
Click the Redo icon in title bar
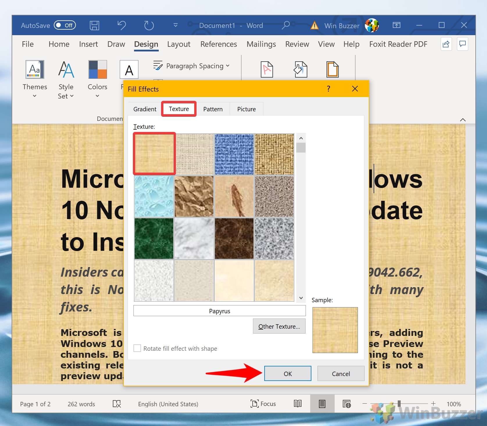(149, 26)
